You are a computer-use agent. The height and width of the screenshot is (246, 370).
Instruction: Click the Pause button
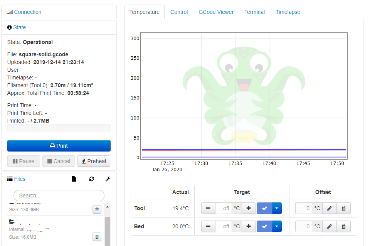click(x=24, y=161)
